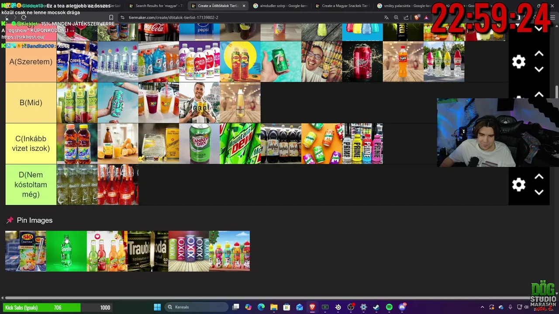Select the Sió Natura juice thumbnail
Screen dimensions: 559x314
coord(25,251)
